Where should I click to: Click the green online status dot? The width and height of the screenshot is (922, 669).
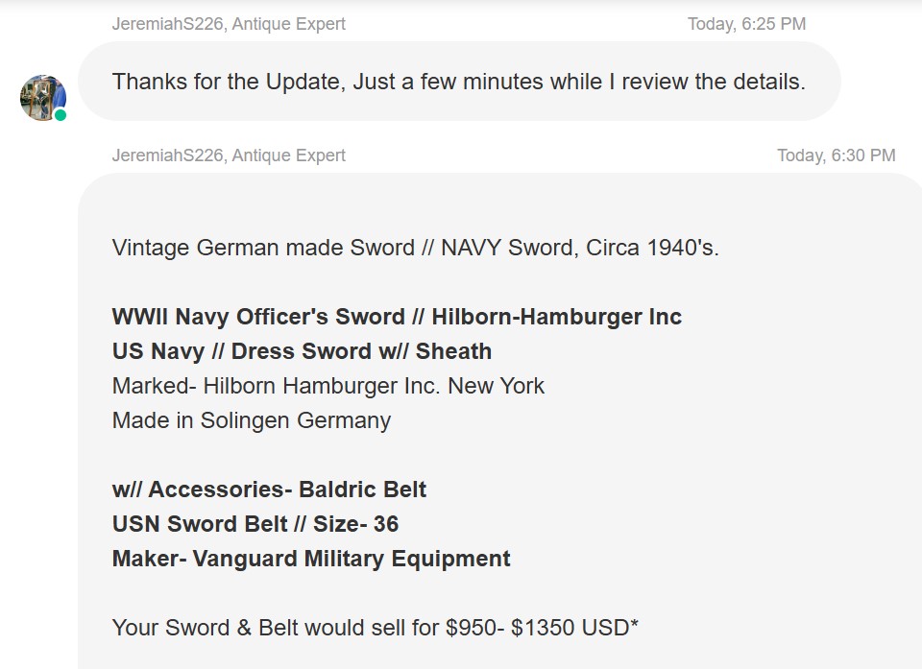click(61, 115)
